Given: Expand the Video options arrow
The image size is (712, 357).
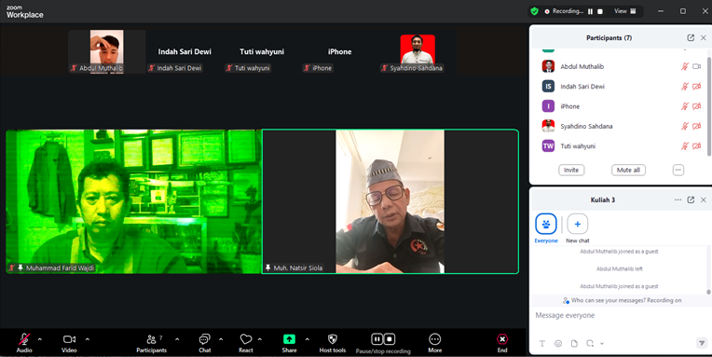Looking at the screenshot, I should click(88, 339).
